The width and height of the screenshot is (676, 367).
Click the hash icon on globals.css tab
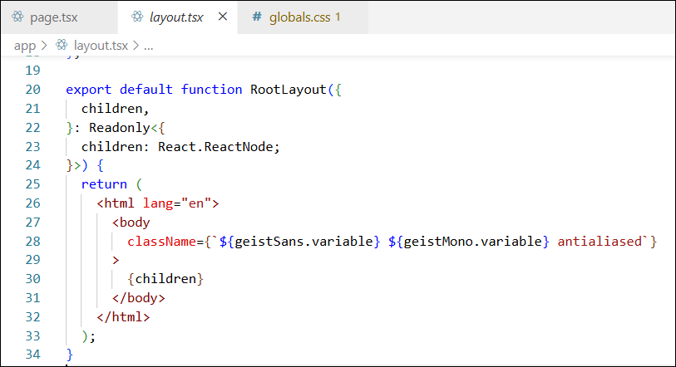pos(257,17)
